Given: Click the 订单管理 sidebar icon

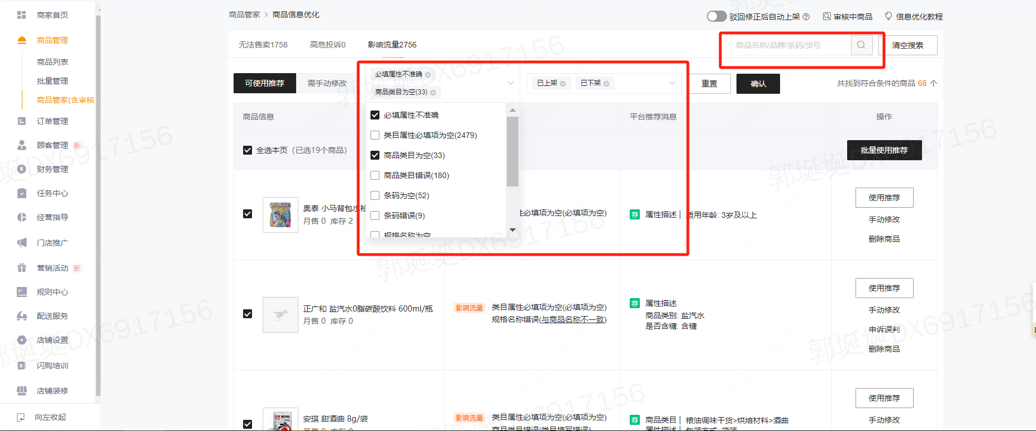Looking at the screenshot, I should point(22,121).
